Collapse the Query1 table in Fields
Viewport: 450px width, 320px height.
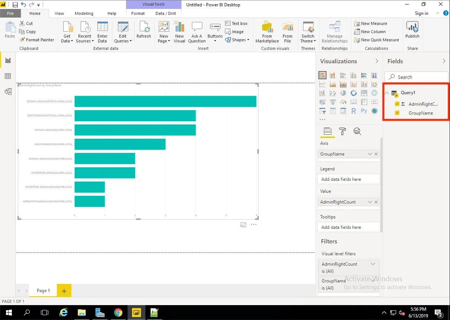pos(387,93)
